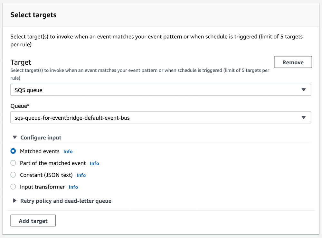Click the dropdown arrow on the Queue selector
Screen dimensions: 322x238
304,117
